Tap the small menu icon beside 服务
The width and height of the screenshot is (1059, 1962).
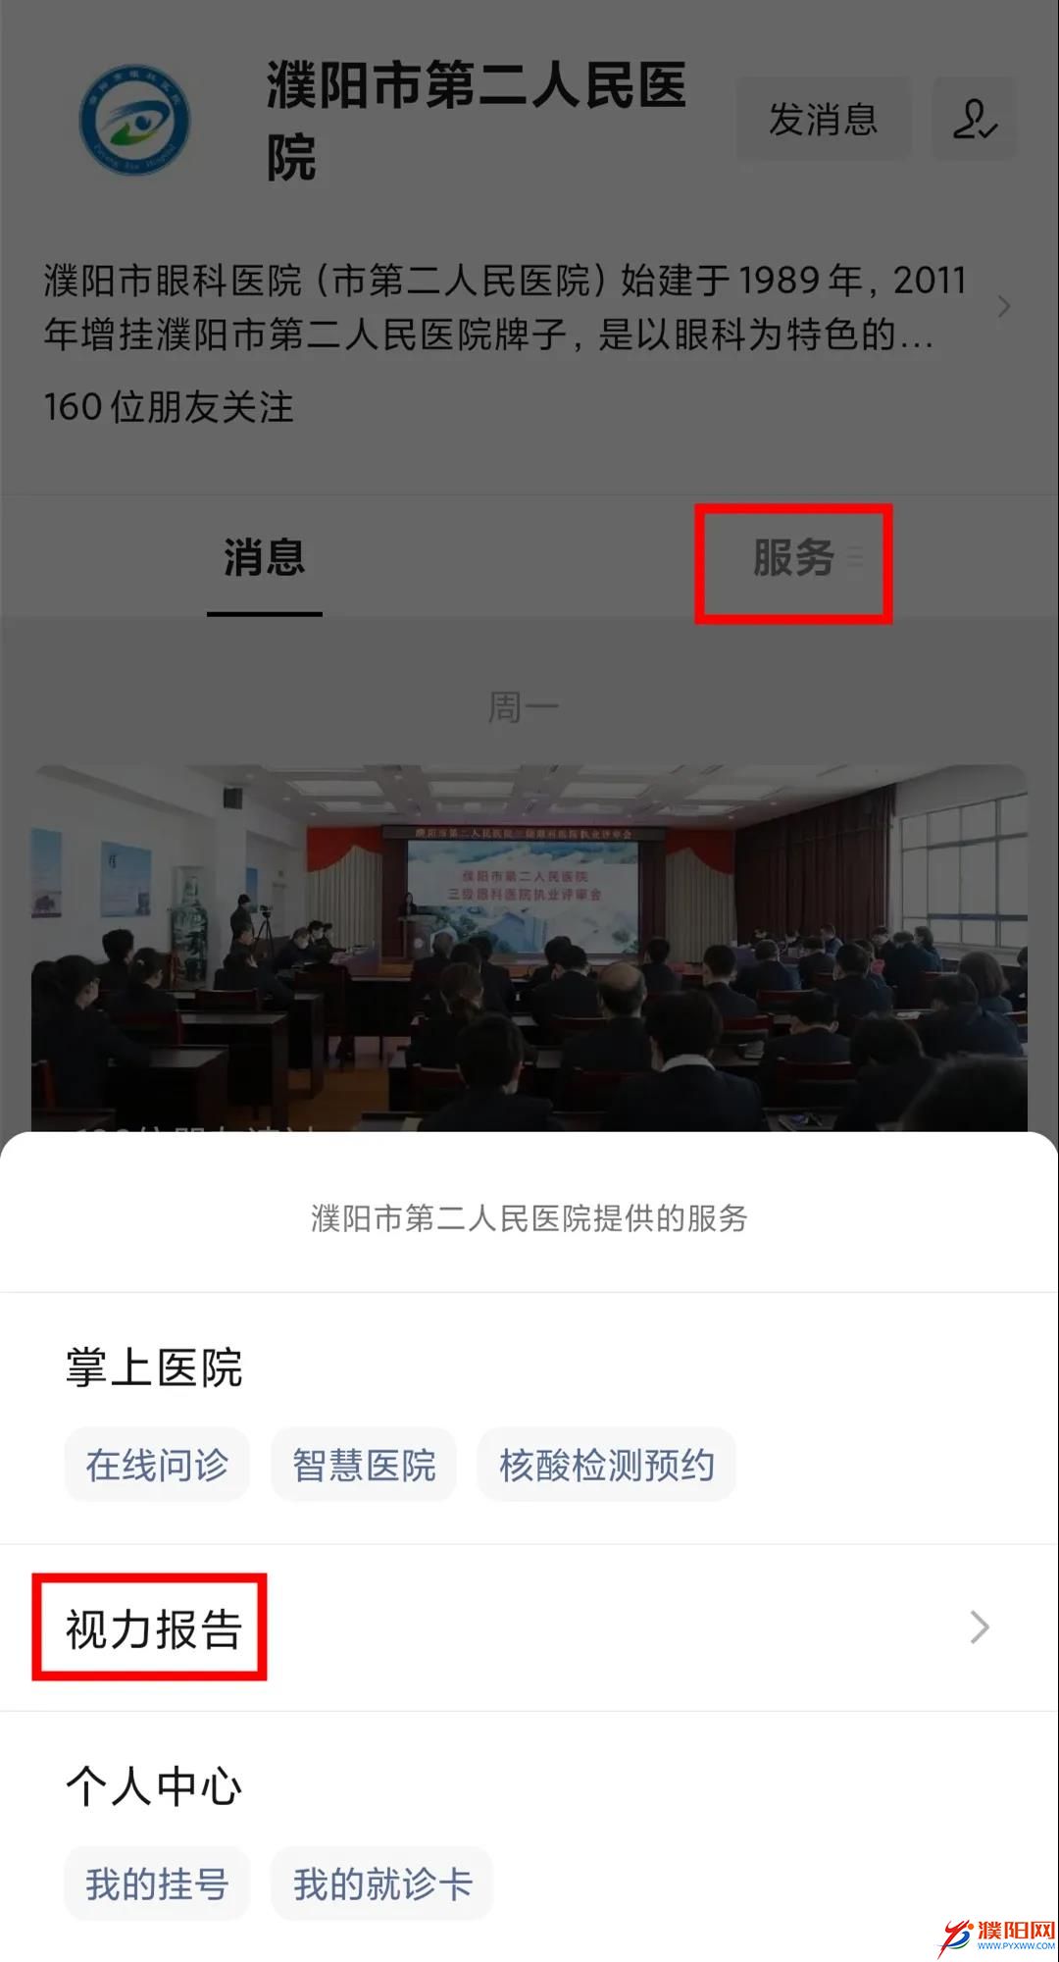coord(855,557)
